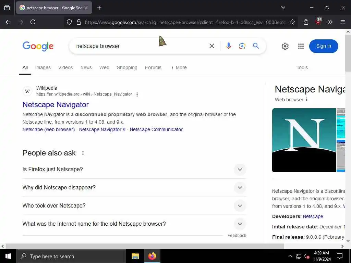Image resolution: width=351 pixels, height=263 pixels.
Task: Click the taskbar search box
Action: pyautogui.click(x=71, y=256)
